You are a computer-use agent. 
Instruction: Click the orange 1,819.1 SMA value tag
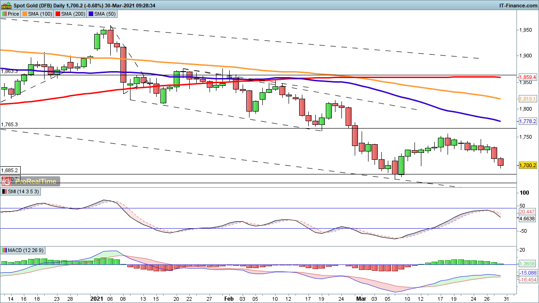point(528,99)
